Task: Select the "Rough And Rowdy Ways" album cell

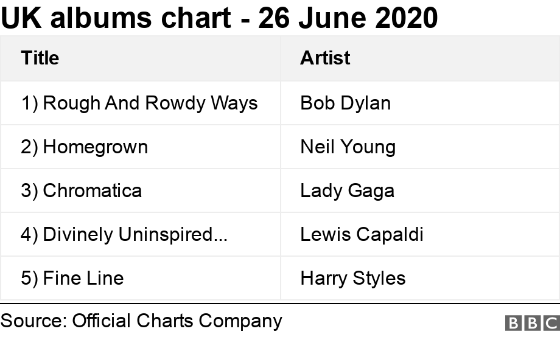Action: [150, 103]
